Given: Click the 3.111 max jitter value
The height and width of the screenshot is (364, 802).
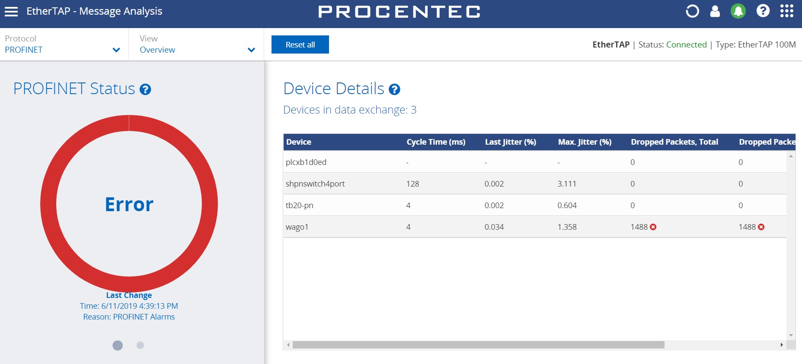Looking at the screenshot, I should click(x=567, y=184).
